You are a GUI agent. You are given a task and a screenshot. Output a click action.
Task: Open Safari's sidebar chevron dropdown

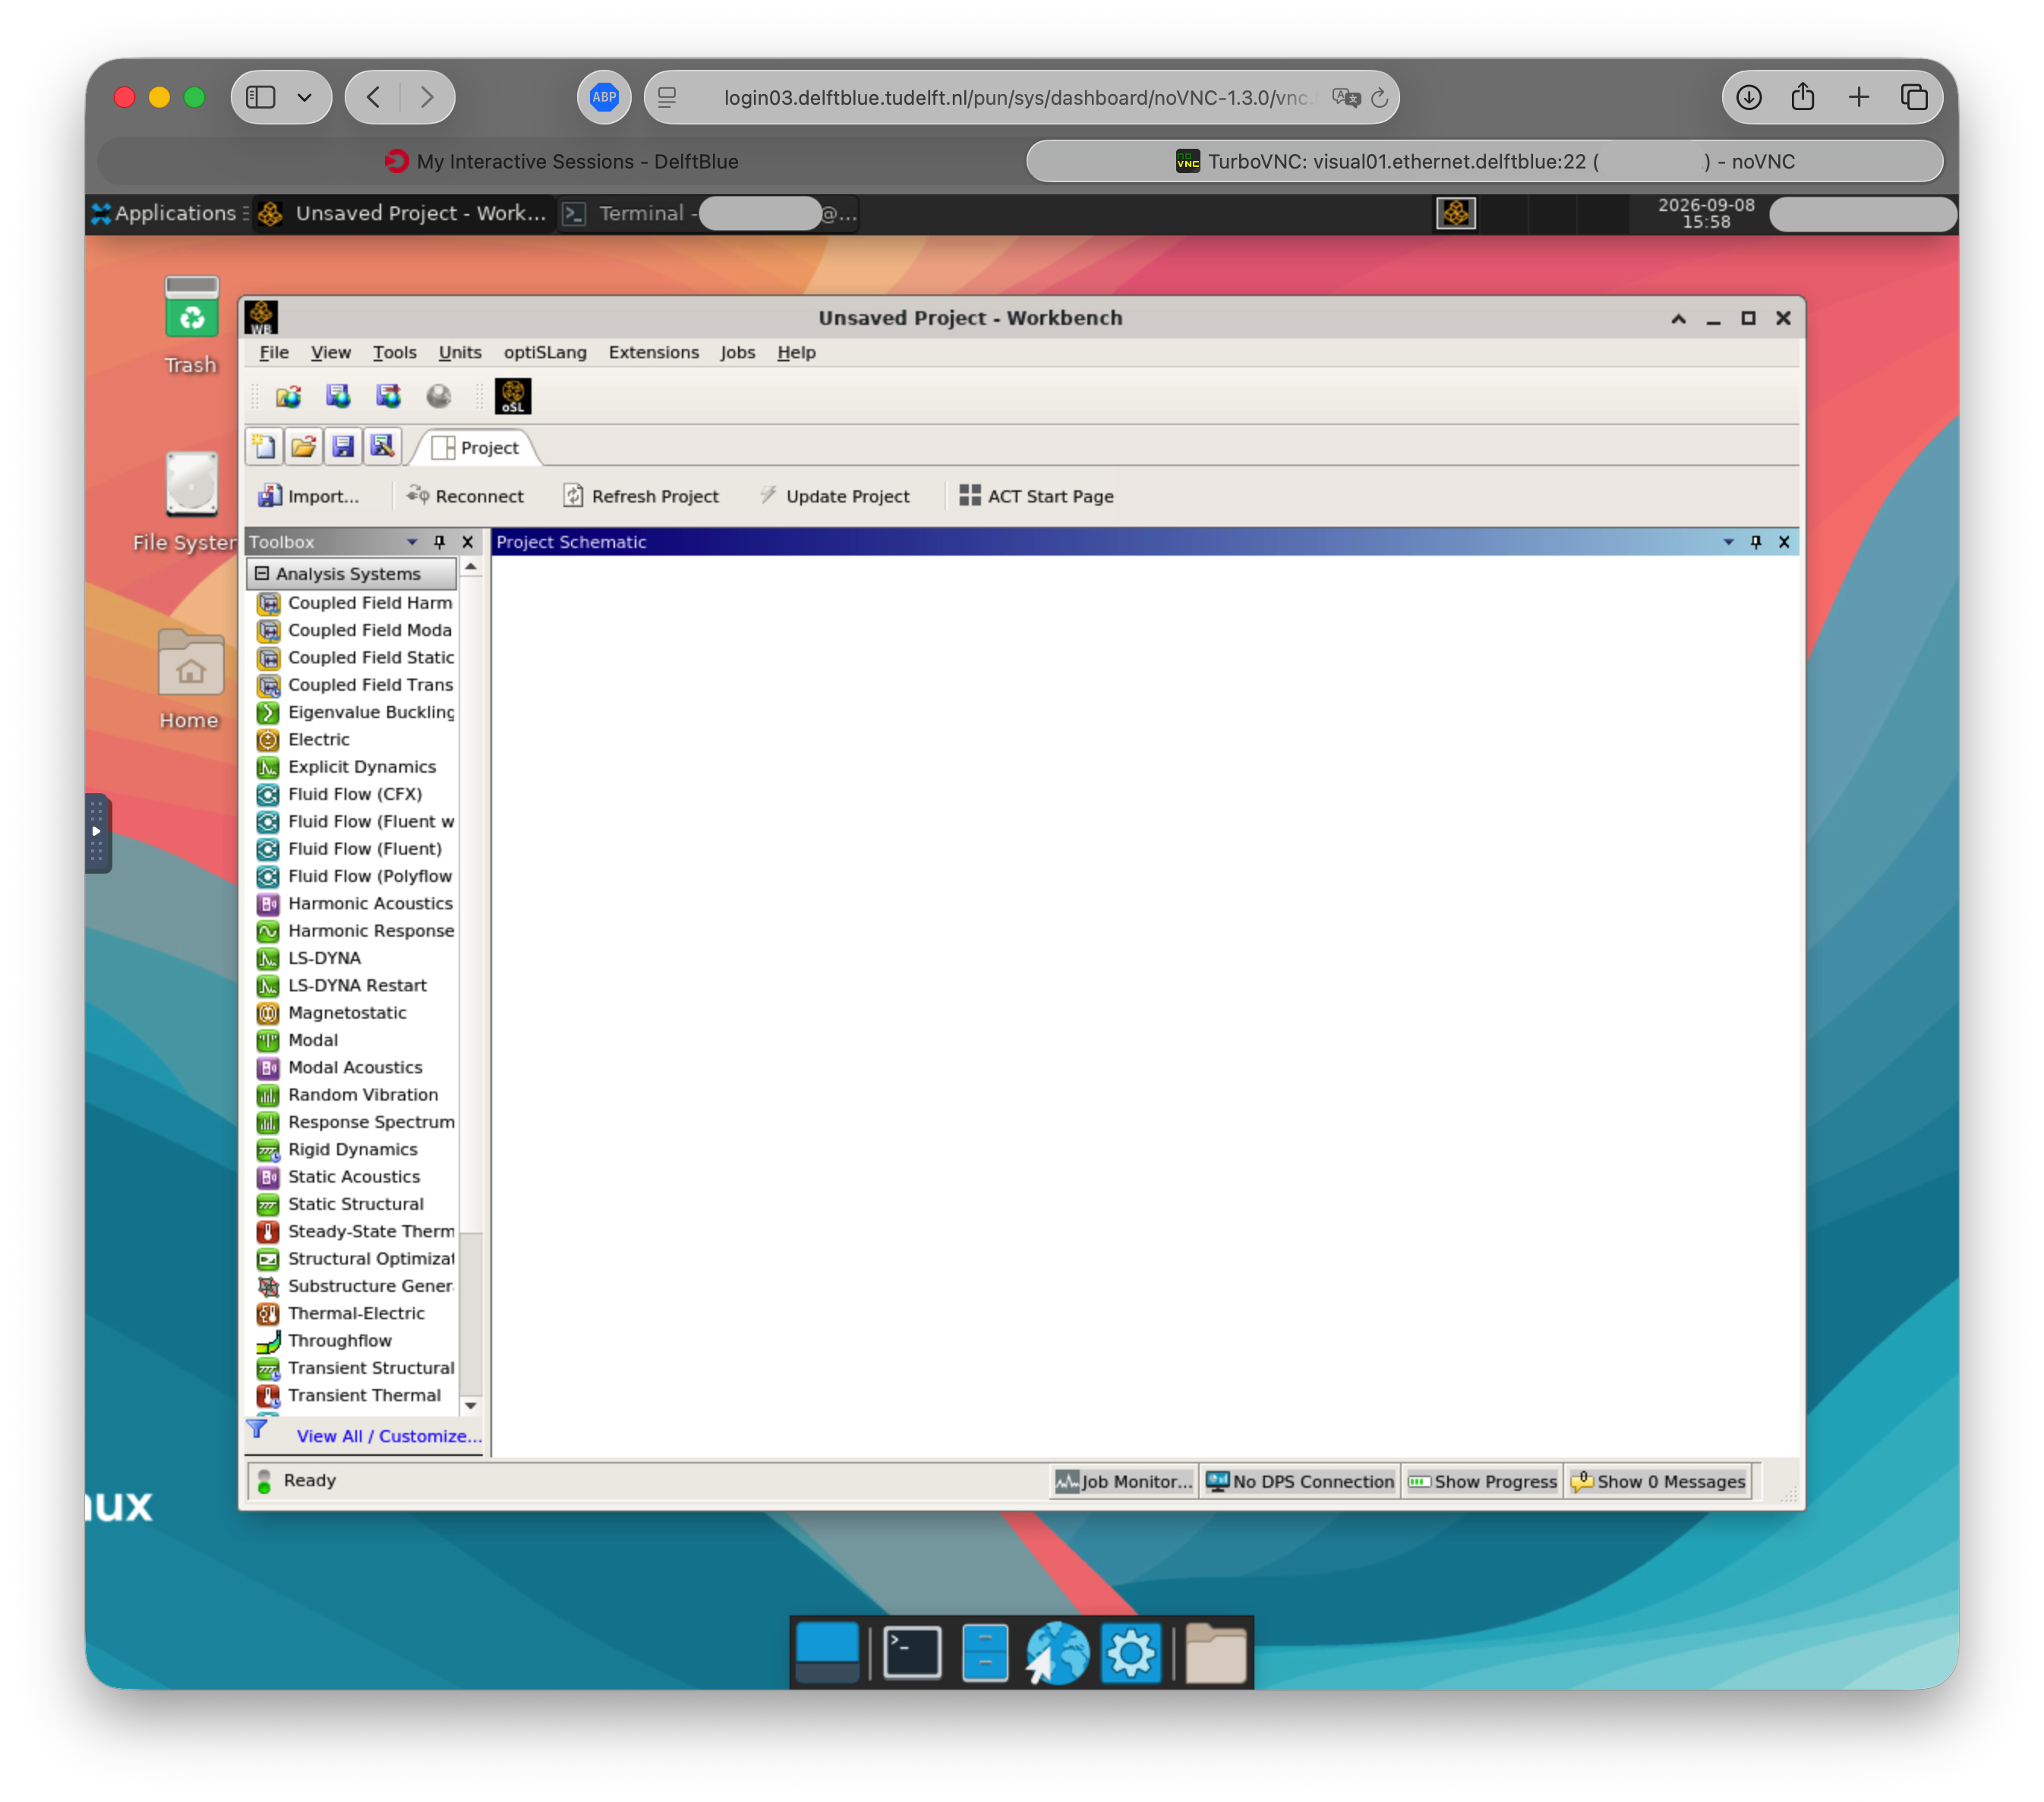tap(305, 97)
